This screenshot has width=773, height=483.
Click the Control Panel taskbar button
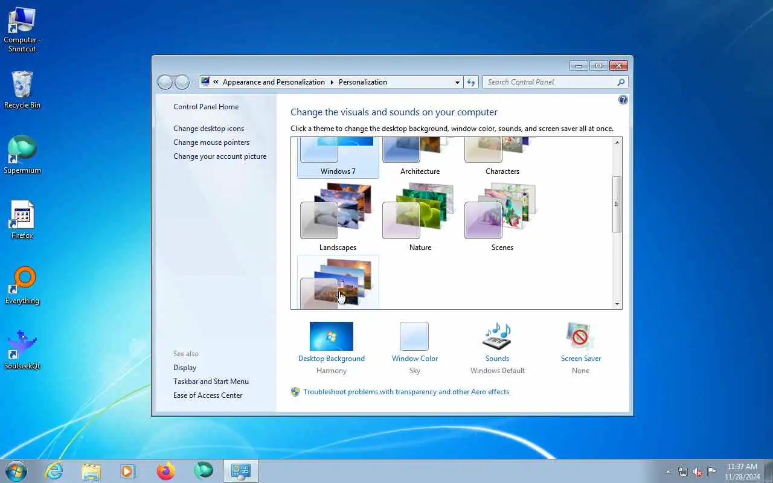click(241, 471)
